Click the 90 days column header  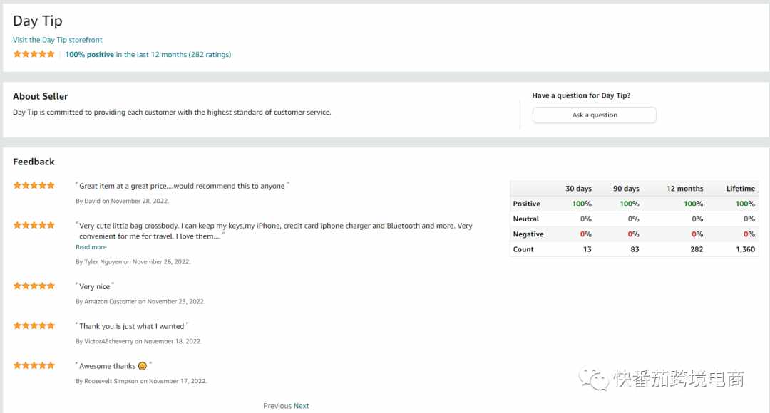point(626,189)
